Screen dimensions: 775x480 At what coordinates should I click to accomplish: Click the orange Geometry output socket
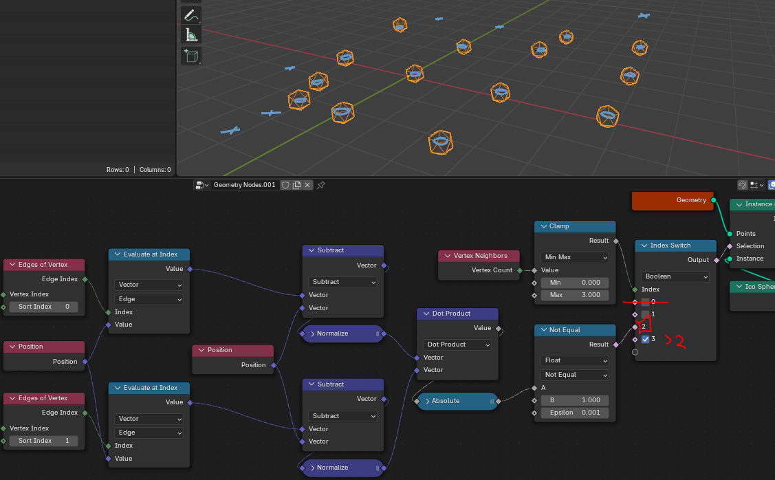coord(714,200)
